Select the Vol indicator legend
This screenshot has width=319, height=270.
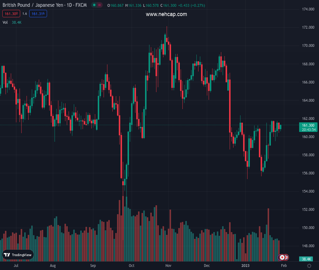pyautogui.click(x=5, y=22)
